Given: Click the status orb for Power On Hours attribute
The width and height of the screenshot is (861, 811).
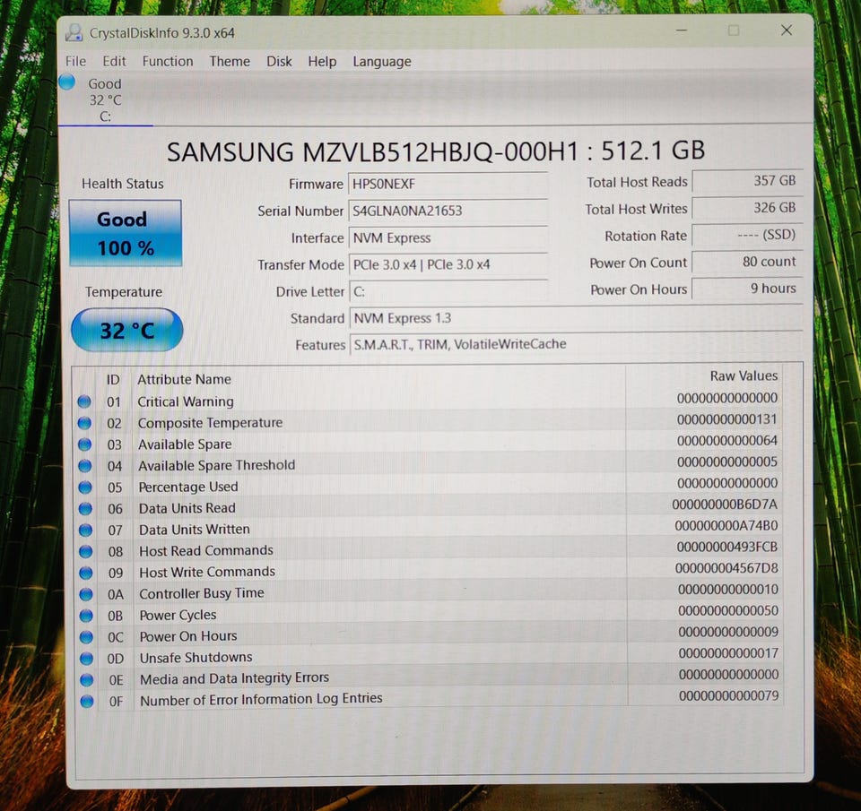Looking at the screenshot, I should [86, 637].
